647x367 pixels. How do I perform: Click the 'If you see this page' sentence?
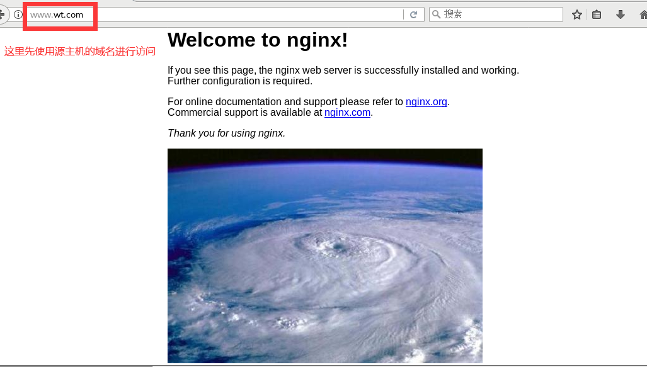343,70
